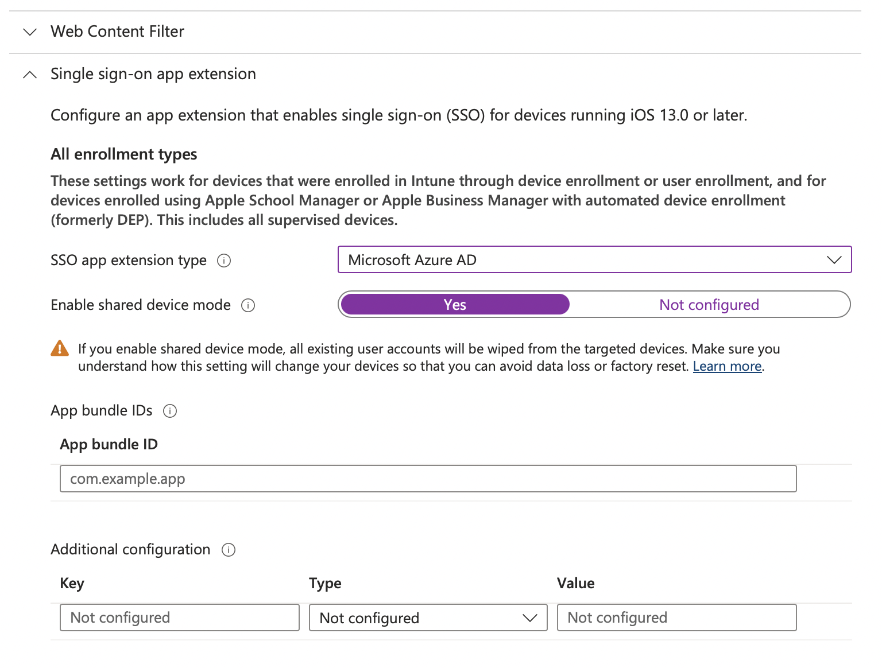Click the SSO app extension type label

pos(129,261)
